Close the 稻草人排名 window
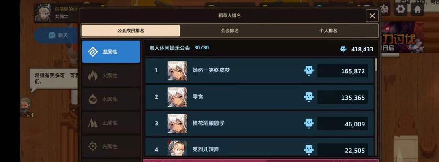The width and height of the screenshot is (439, 162). [372, 16]
